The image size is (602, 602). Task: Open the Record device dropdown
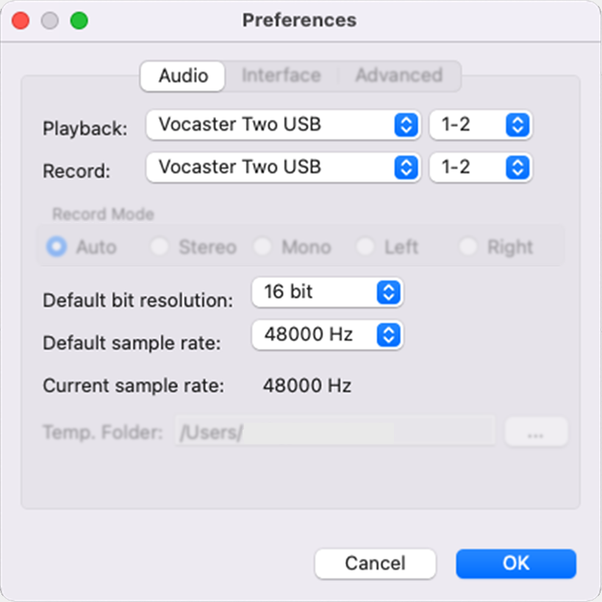coord(283,168)
